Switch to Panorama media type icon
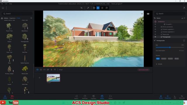 click(44, 70)
